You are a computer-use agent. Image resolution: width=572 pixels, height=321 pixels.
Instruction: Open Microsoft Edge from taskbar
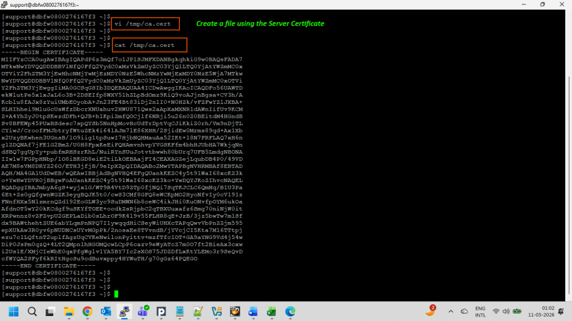coord(290,312)
